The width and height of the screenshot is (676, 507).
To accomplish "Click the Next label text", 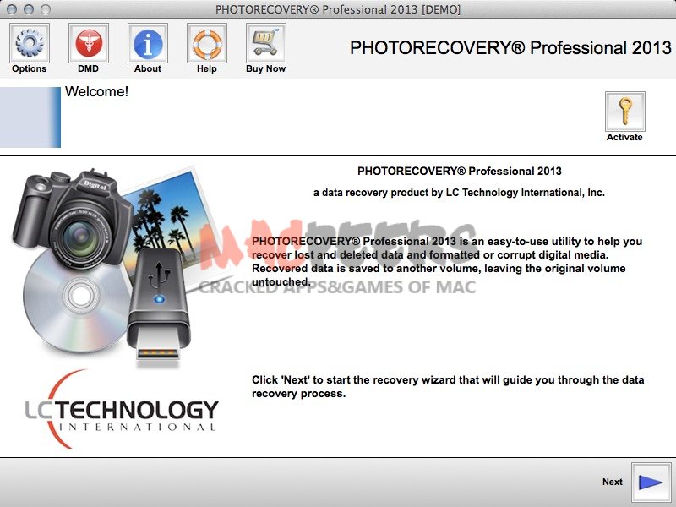I will point(612,482).
